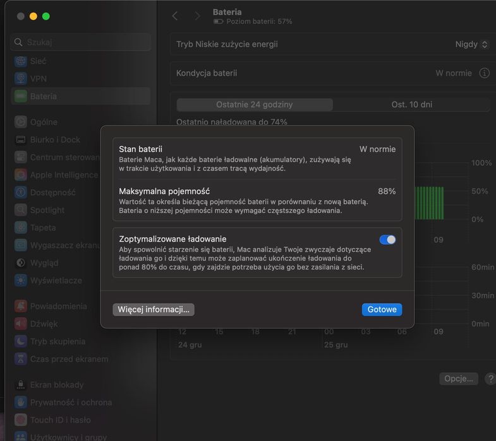496x441 pixels.
Task: Click the Gotowe button
Action: coord(382,310)
